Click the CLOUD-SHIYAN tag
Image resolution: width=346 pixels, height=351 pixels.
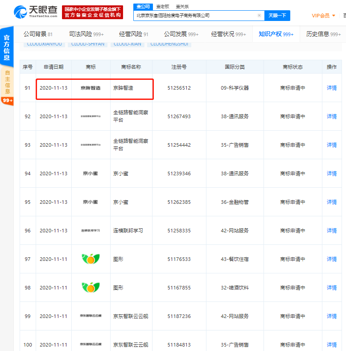(x=88, y=44)
